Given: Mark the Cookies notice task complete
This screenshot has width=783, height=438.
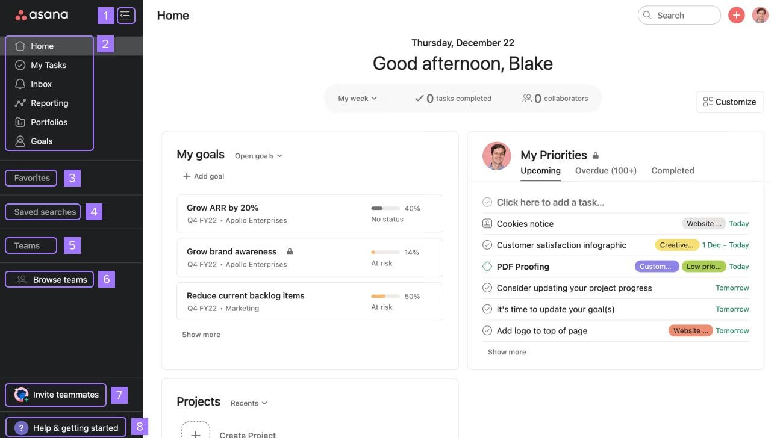Looking at the screenshot, I should tap(487, 223).
